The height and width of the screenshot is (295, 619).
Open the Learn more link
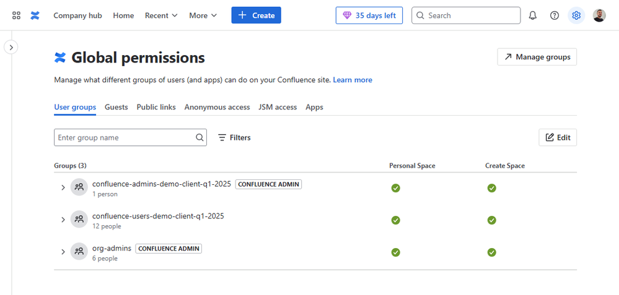point(353,80)
